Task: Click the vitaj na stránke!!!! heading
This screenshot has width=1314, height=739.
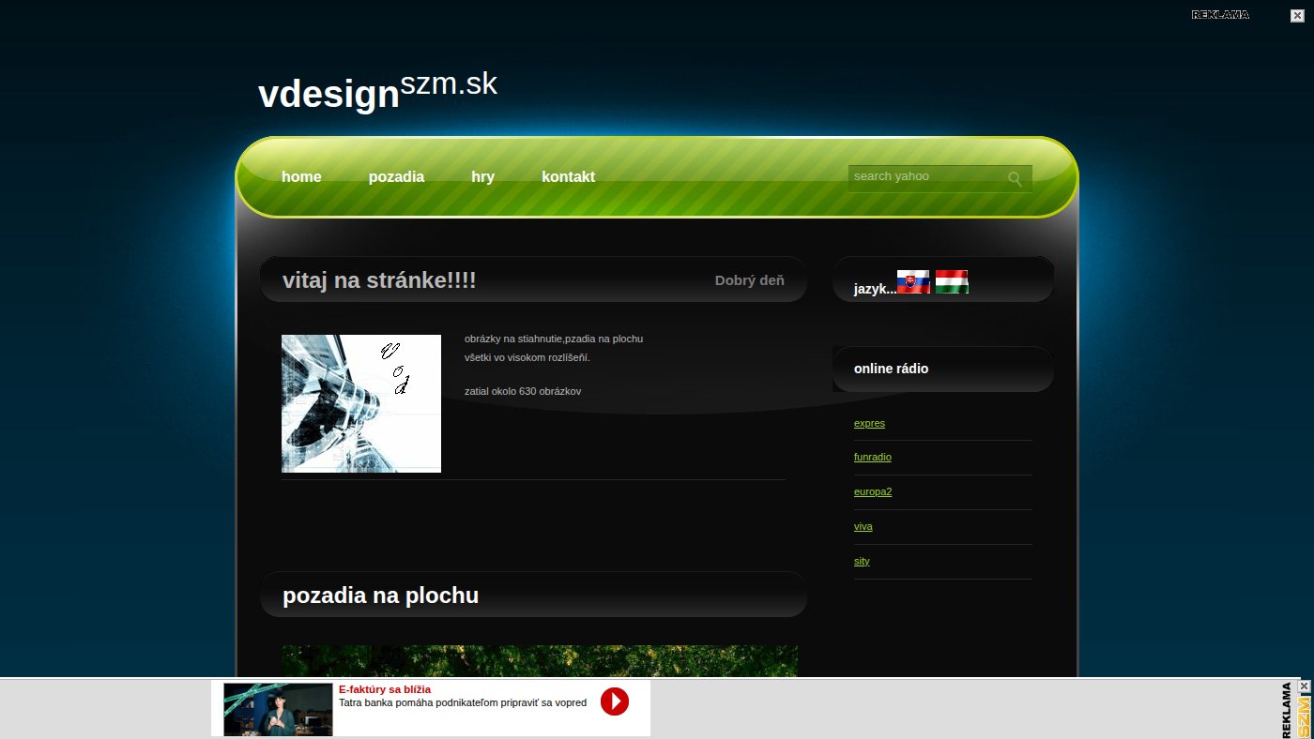Action: [x=379, y=280]
